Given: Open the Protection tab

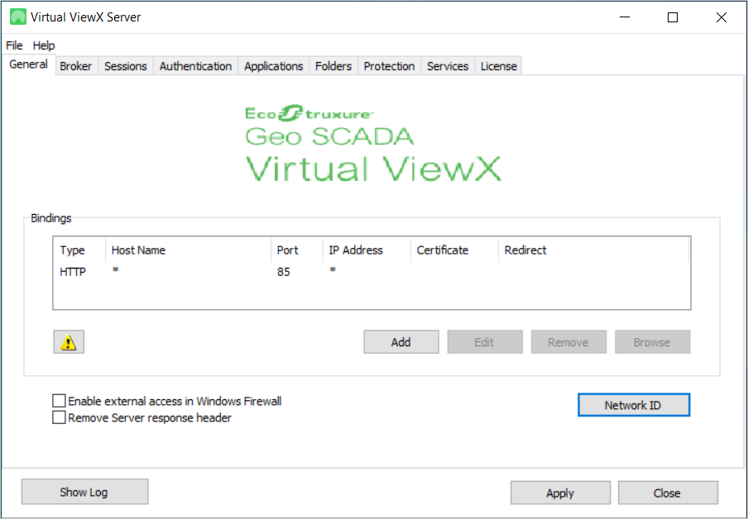Looking at the screenshot, I should coord(389,66).
